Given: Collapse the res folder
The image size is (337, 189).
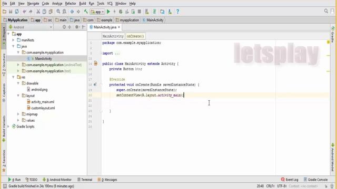Looking at the screenshot, I should click(13, 77).
